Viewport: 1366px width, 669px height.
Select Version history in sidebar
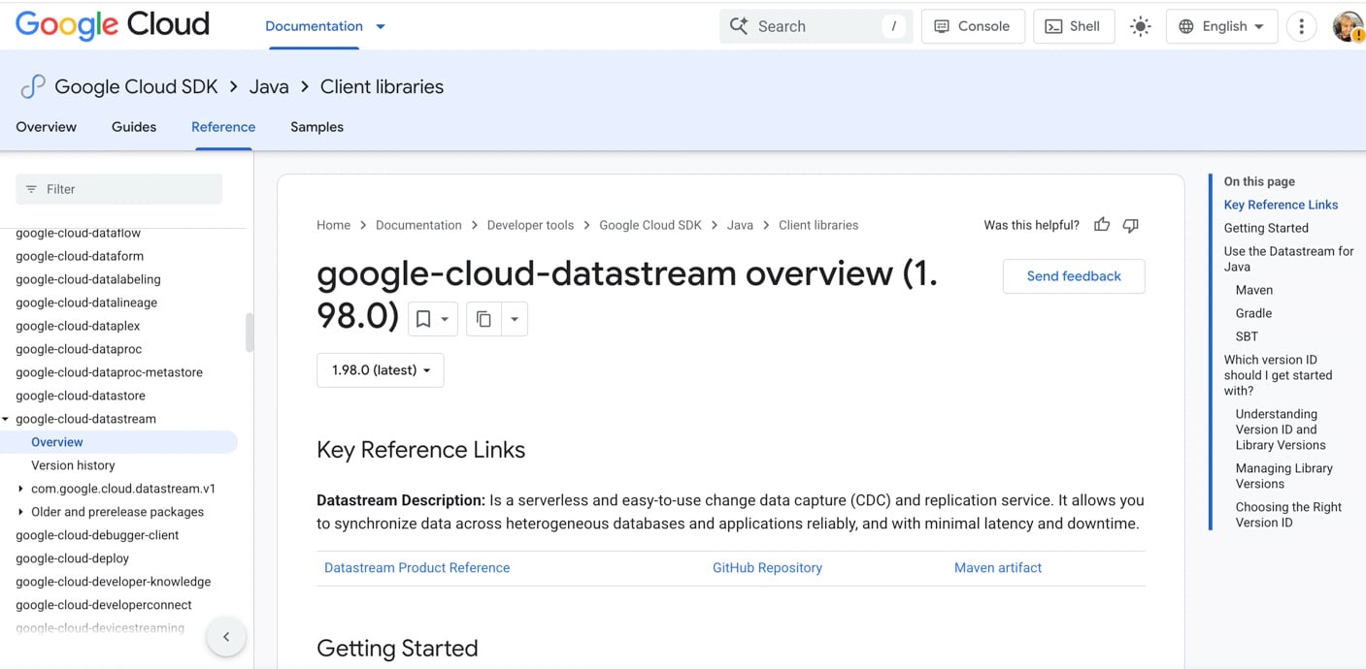73,465
